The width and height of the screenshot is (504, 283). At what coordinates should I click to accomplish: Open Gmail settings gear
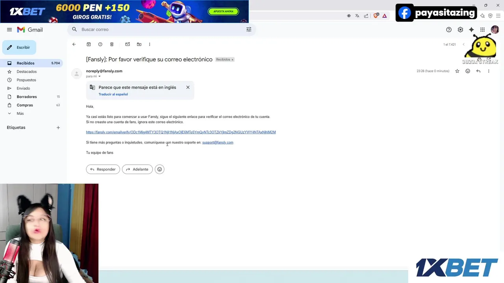(460, 29)
